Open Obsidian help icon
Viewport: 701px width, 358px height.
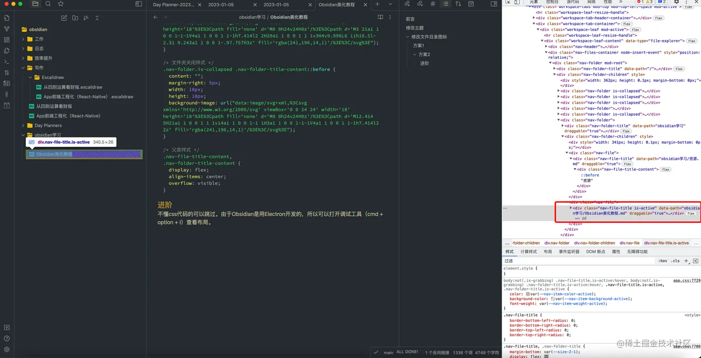coord(6,339)
